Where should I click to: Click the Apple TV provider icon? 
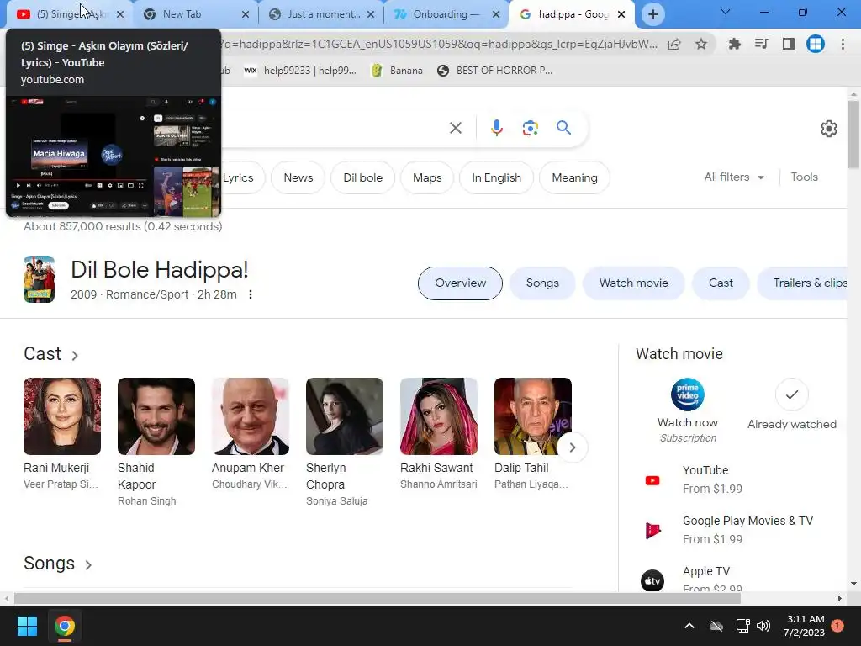click(652, 580)
